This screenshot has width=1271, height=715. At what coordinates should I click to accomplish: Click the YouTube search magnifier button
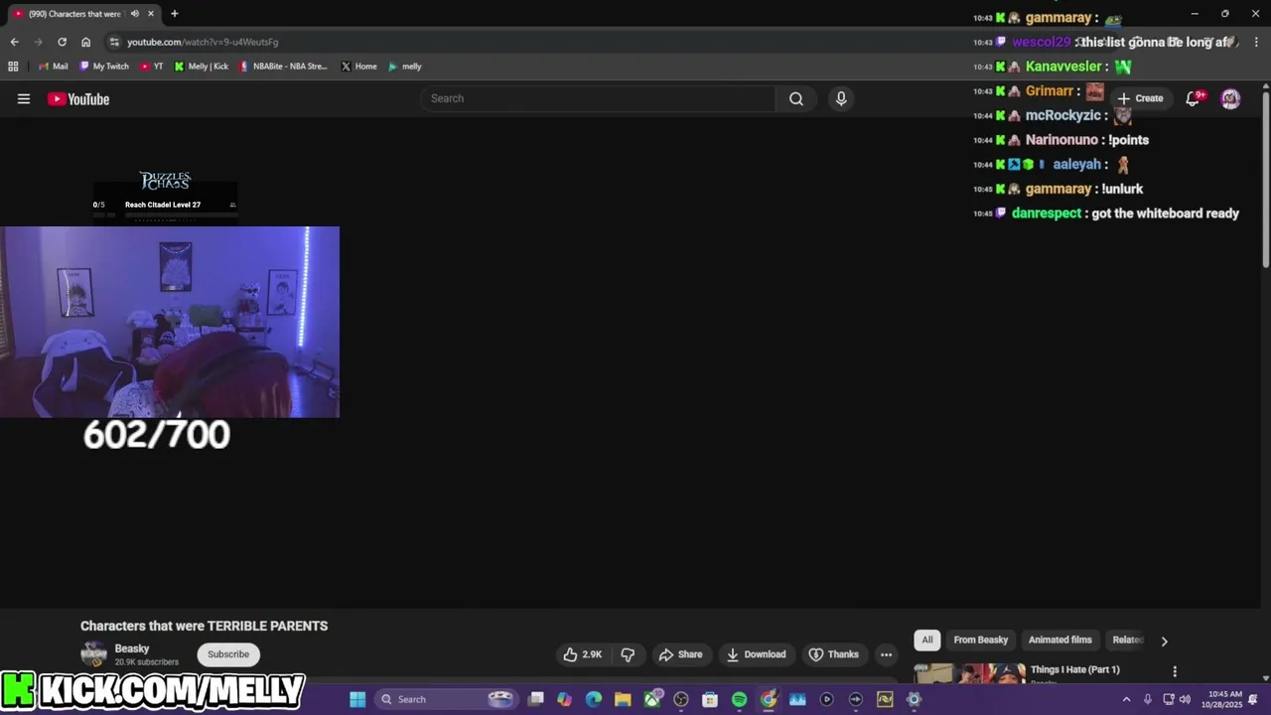tap(796, 98)
